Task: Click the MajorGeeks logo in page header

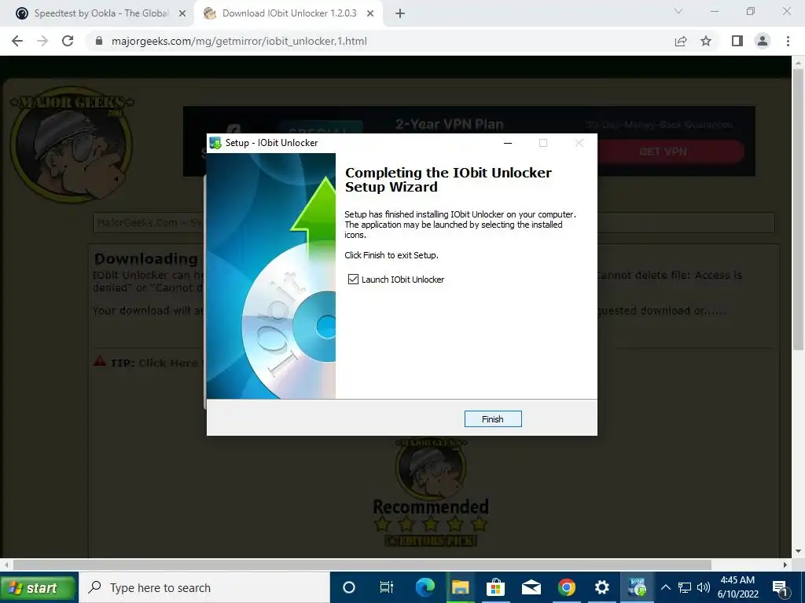Action: point(72,144)
